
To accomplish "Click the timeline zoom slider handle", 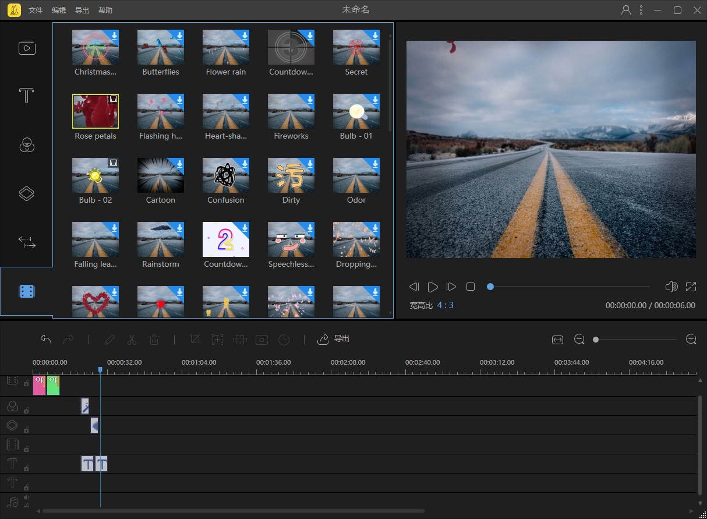I will (x=596, y=340).
